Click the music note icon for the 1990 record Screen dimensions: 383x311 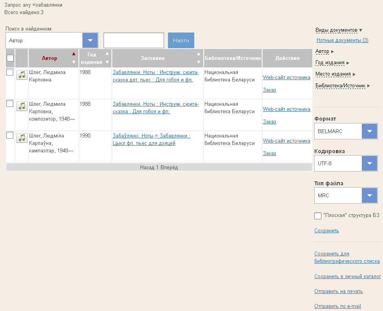click(22, 138)
